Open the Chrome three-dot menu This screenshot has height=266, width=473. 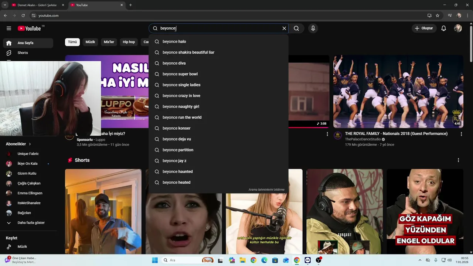467,16
